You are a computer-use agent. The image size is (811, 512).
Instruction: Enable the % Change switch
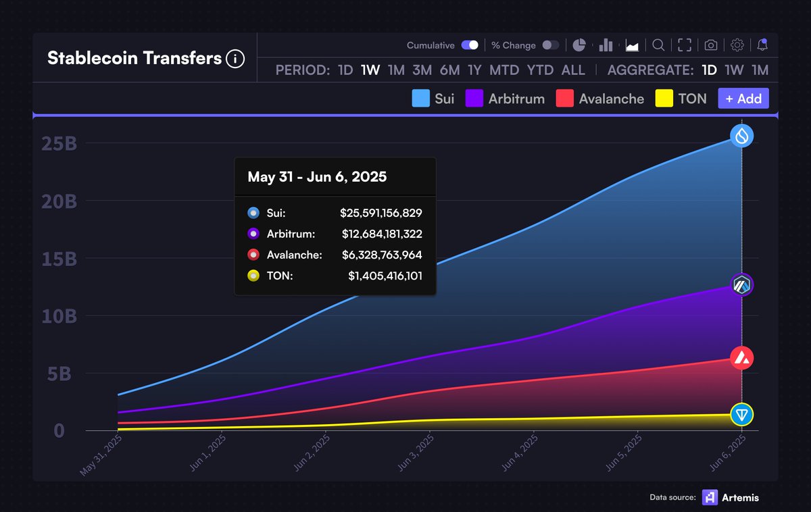click(x=551, y=45)
